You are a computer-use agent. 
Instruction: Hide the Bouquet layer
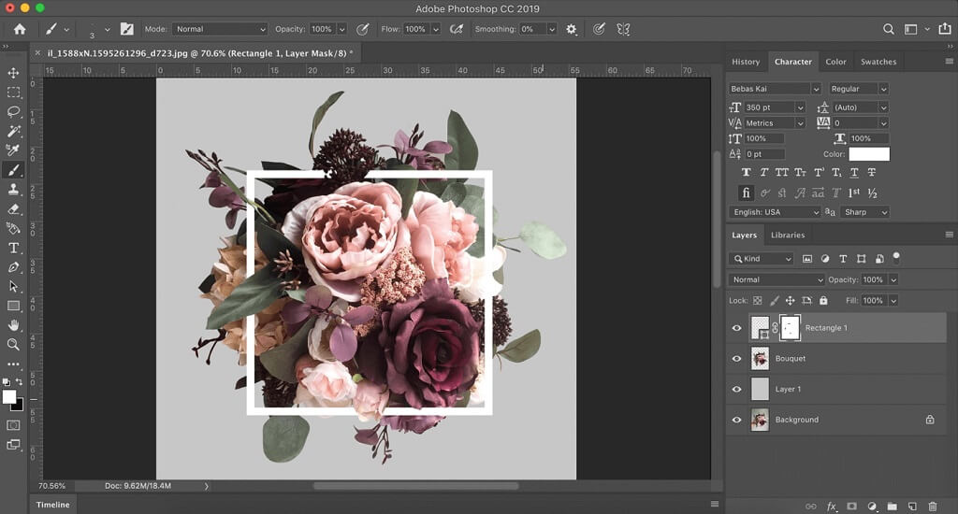point(736,358)
